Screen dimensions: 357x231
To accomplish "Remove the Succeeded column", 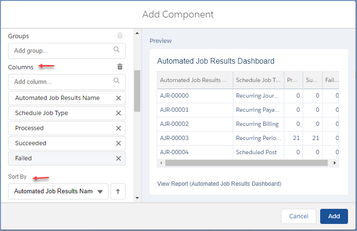I will (x=119, y=143).
